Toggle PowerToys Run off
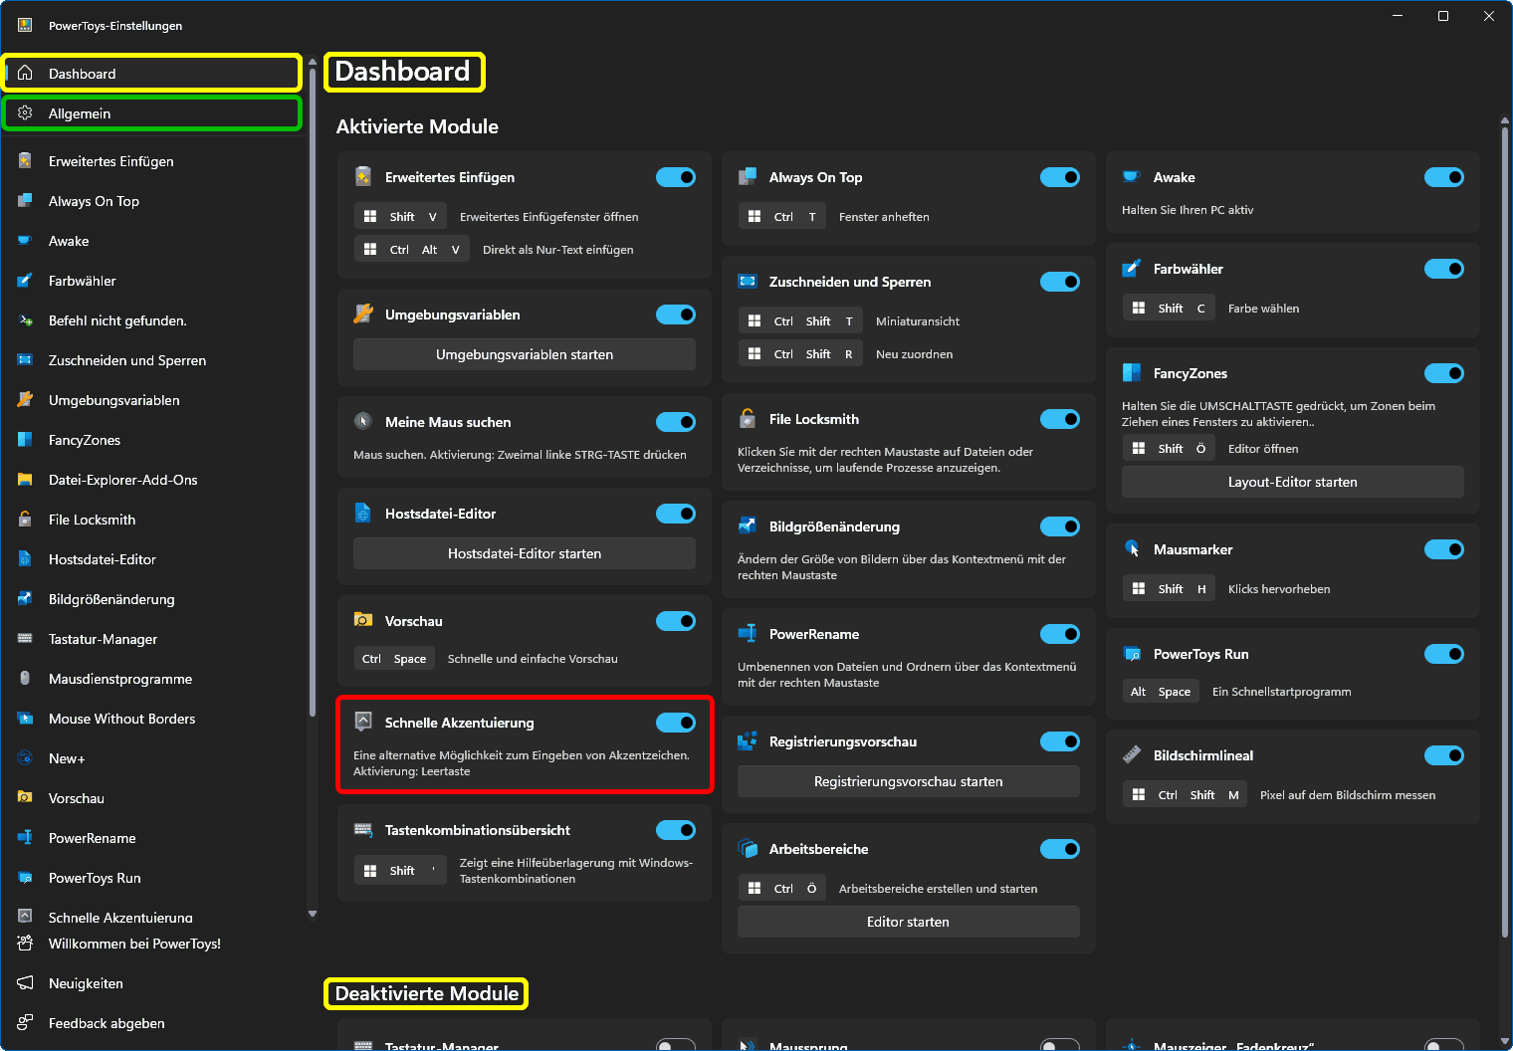Viewport: 1513px width, 1051px height. click(1443, 654)
